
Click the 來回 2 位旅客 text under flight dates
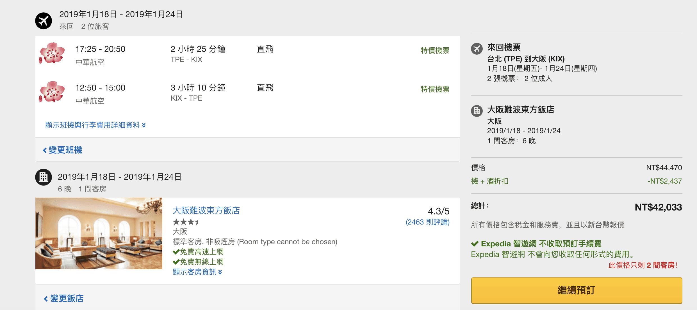84,26
